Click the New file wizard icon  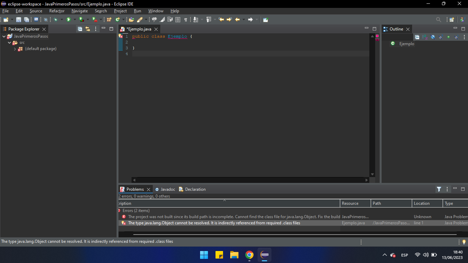click(x=6, y=20)
